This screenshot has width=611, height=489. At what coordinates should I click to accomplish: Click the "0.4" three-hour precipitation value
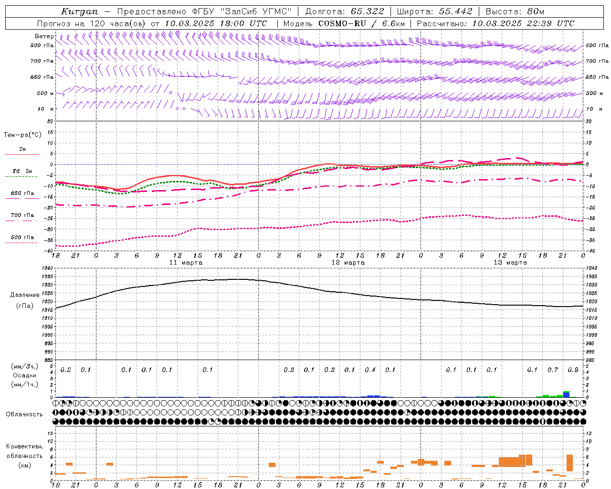point(370,370)
